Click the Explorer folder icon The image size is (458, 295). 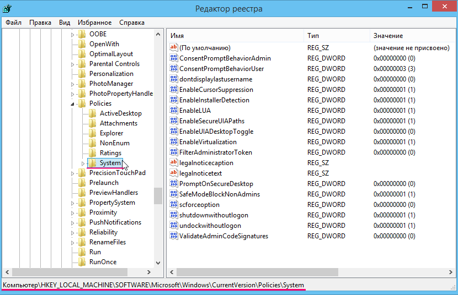93,133
